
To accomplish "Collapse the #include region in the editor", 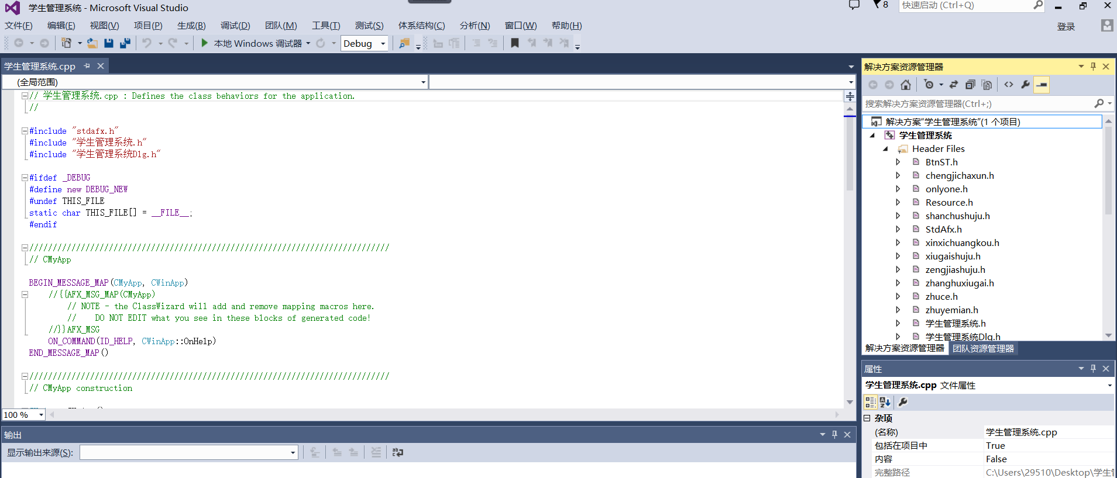I will [x=25, y=131].
